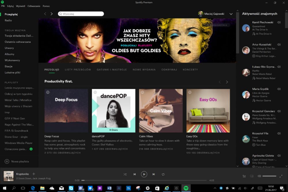The image size is (288, 192).
Task: Skip to previous track
Action: [x=134, y=174]
